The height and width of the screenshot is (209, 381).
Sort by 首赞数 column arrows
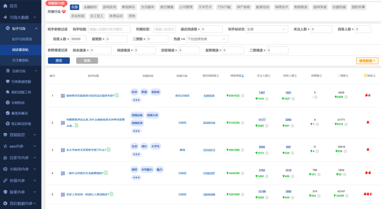click(x=321, y=76)
